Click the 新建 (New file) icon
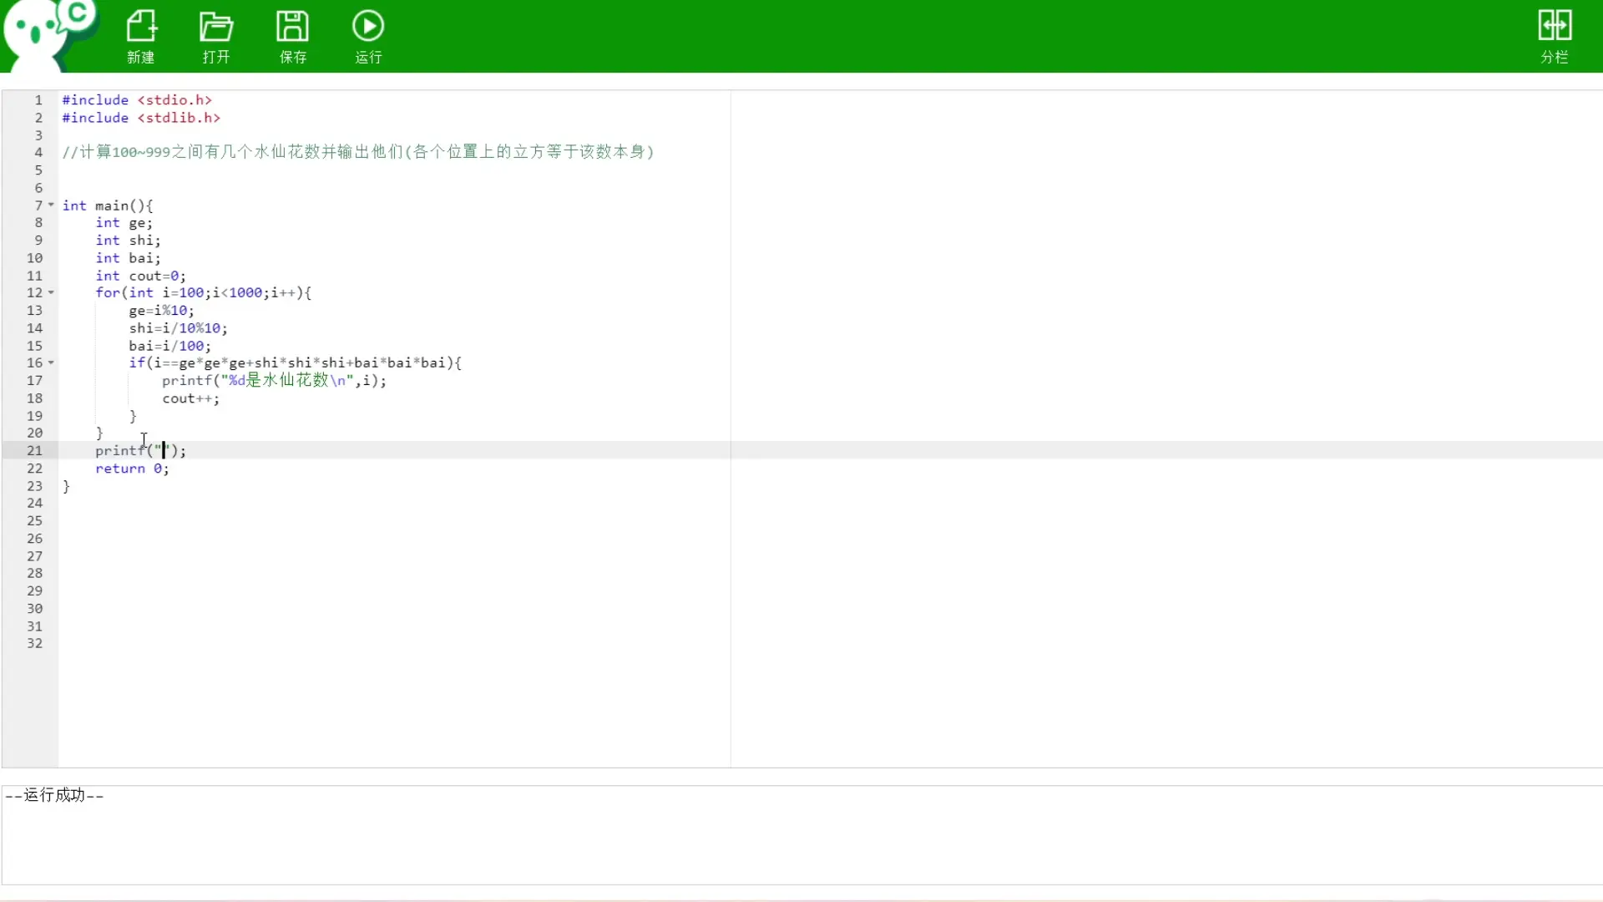This screenshot has width=1603, height=902. click(141, 36)
